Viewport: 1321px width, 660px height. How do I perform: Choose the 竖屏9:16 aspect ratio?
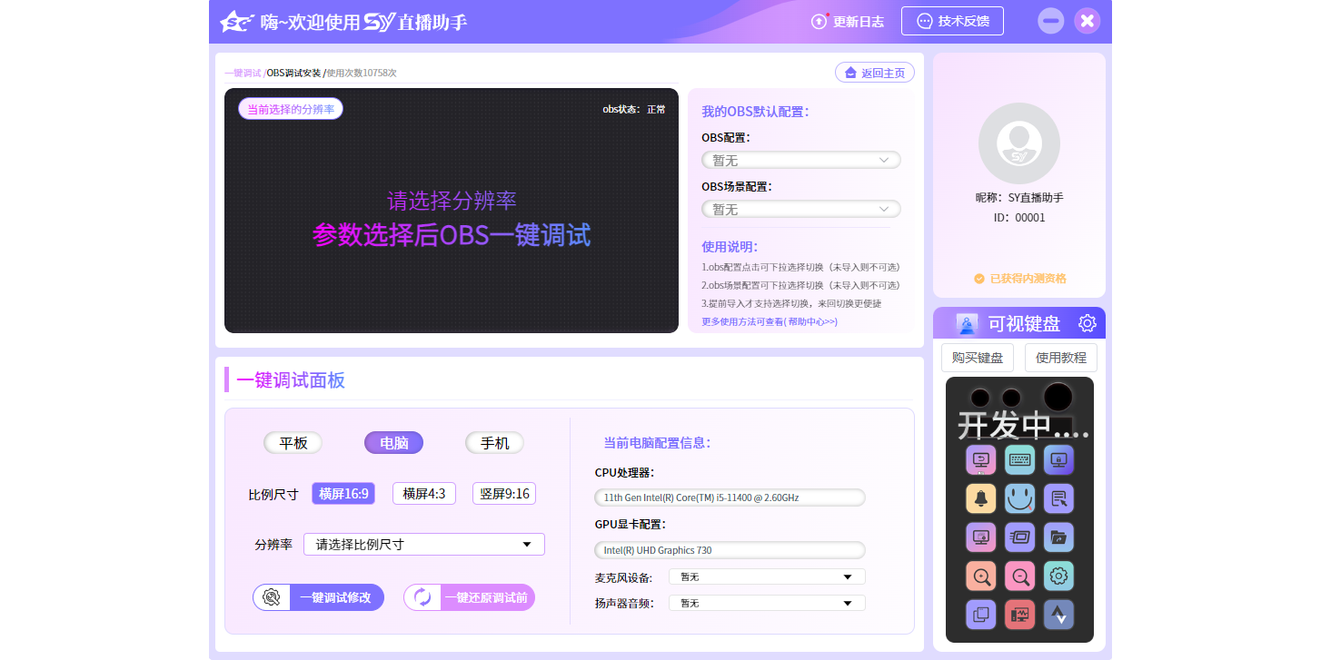tap(503, 493)
